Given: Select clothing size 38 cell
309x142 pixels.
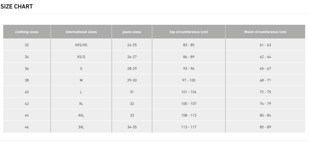Looking at the screenshot, I should coord(27,80).
